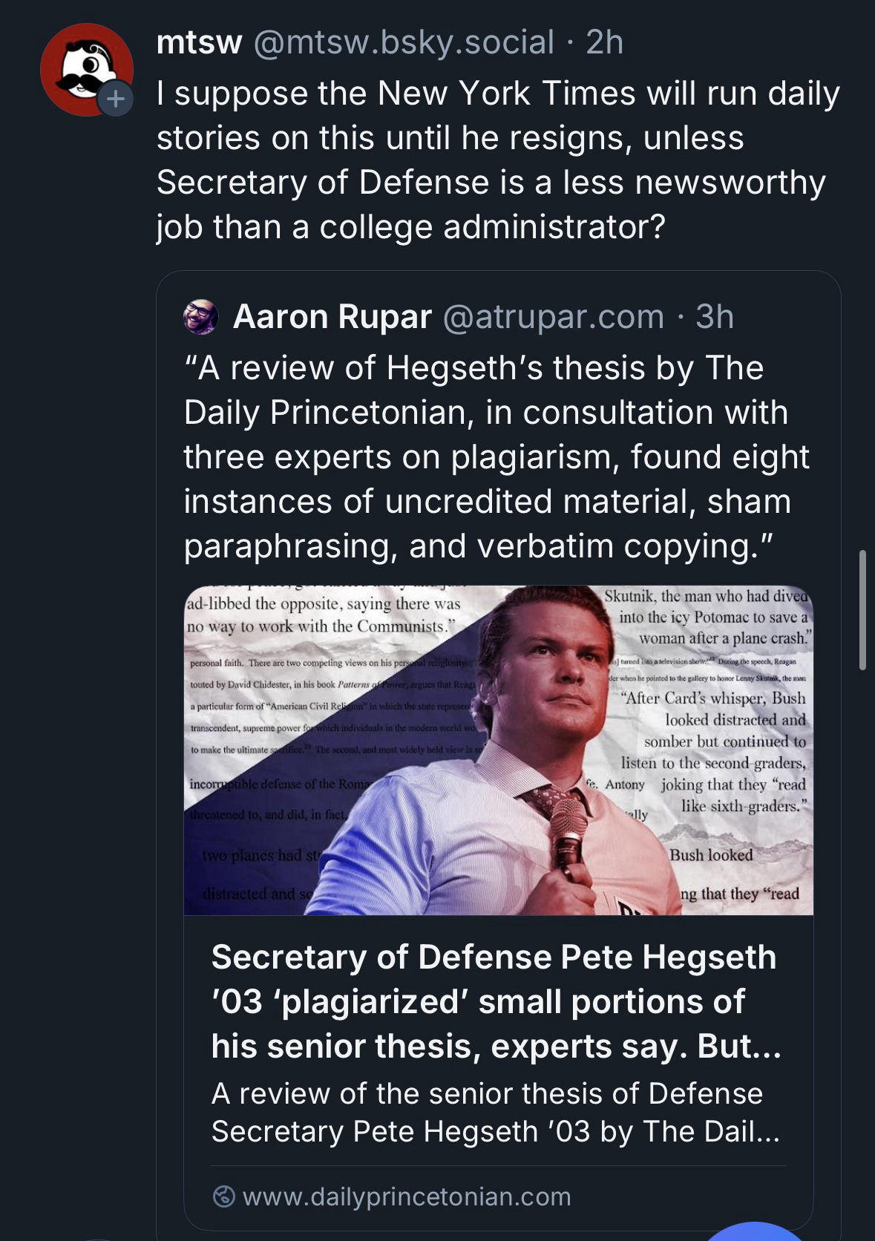Open Aaron Rupar's small avatar
This screenshot has width=875, height=1241.
(x=200, y=317)
